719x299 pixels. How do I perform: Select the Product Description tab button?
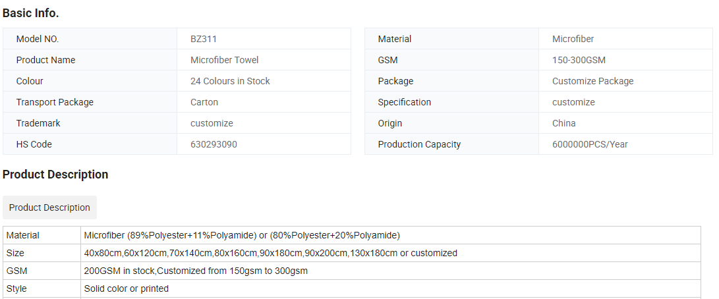tap(49, 207)
